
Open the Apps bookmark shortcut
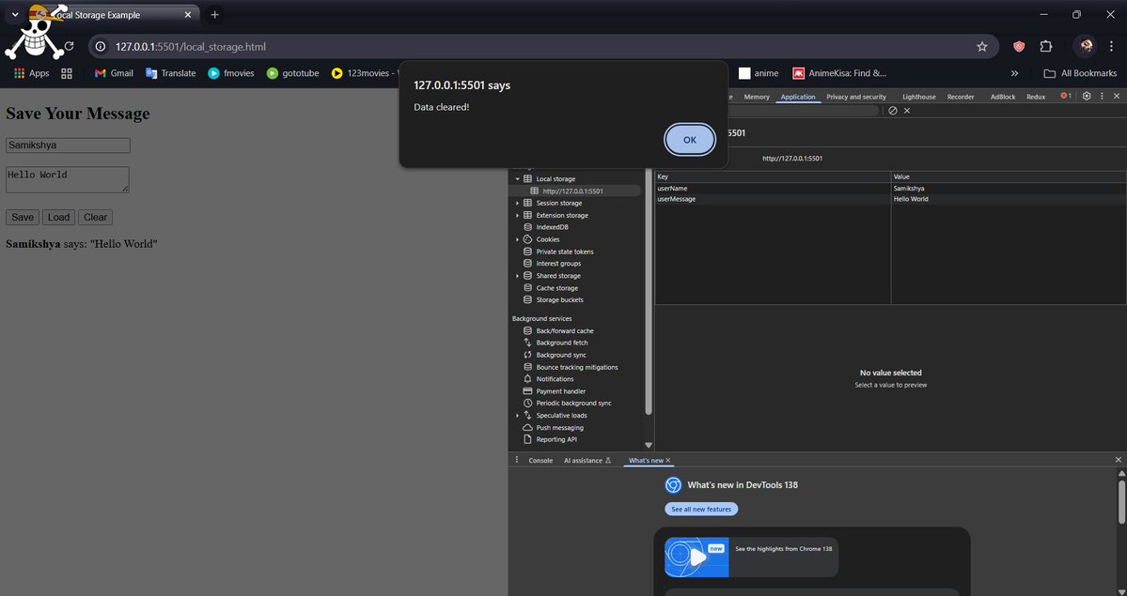click(x=32, y=73)
